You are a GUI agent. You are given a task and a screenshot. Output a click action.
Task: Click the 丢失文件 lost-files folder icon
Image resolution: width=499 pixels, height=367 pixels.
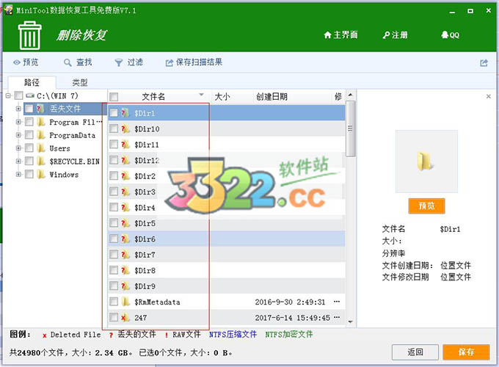(x=40, y=109)
